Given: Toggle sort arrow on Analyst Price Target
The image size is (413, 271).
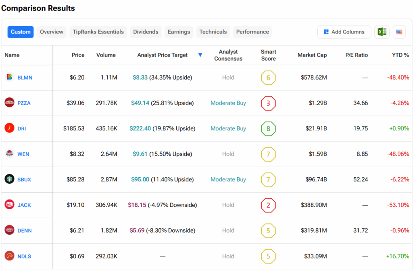Looking at the screenshot, I should pyautogui.click(x=200, y=55).
